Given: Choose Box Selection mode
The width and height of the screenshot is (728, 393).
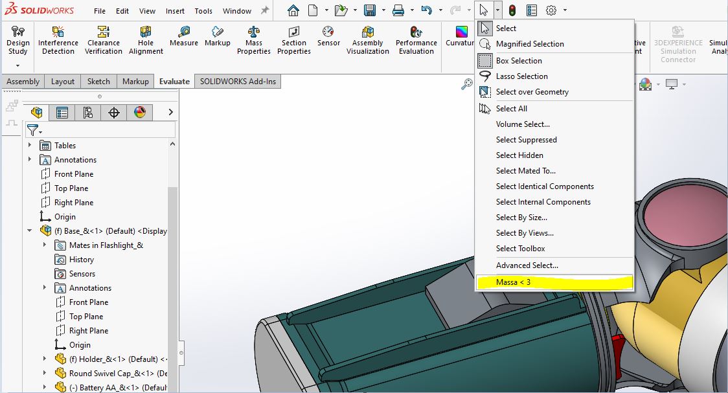Looking at the screenshot, I should click(519, 61).
